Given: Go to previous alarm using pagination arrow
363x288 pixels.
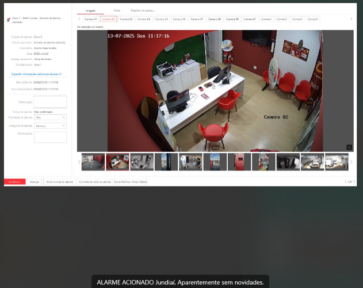Looking at the screenshot, I should (345, 182).
